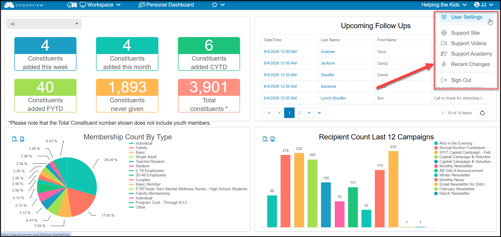The width and height of the screenshot is (501, 237).
Task: Sort follow ups by First Name column
Action: click(x=387, y=40)
